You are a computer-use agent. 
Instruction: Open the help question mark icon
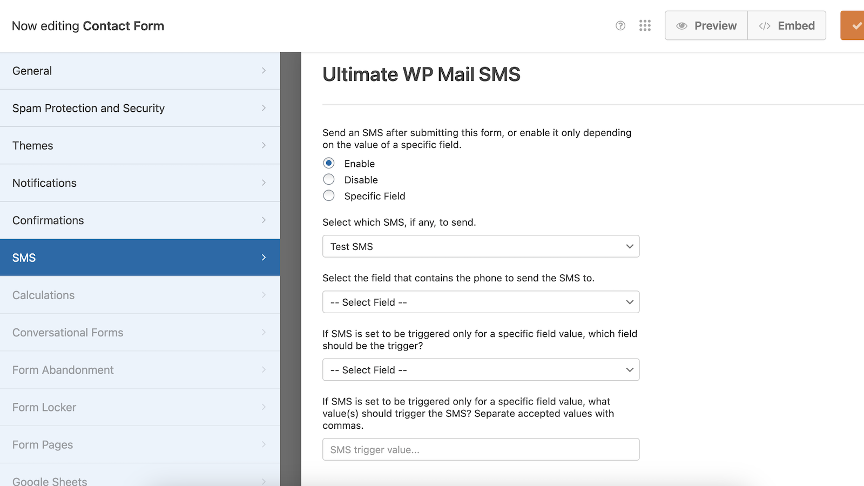tap(620, 25)
